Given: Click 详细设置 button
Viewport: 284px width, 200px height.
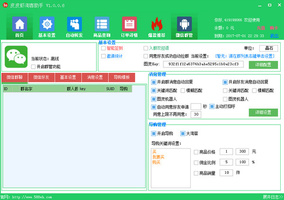Looking at the screenshot, I should coord(263,112).
